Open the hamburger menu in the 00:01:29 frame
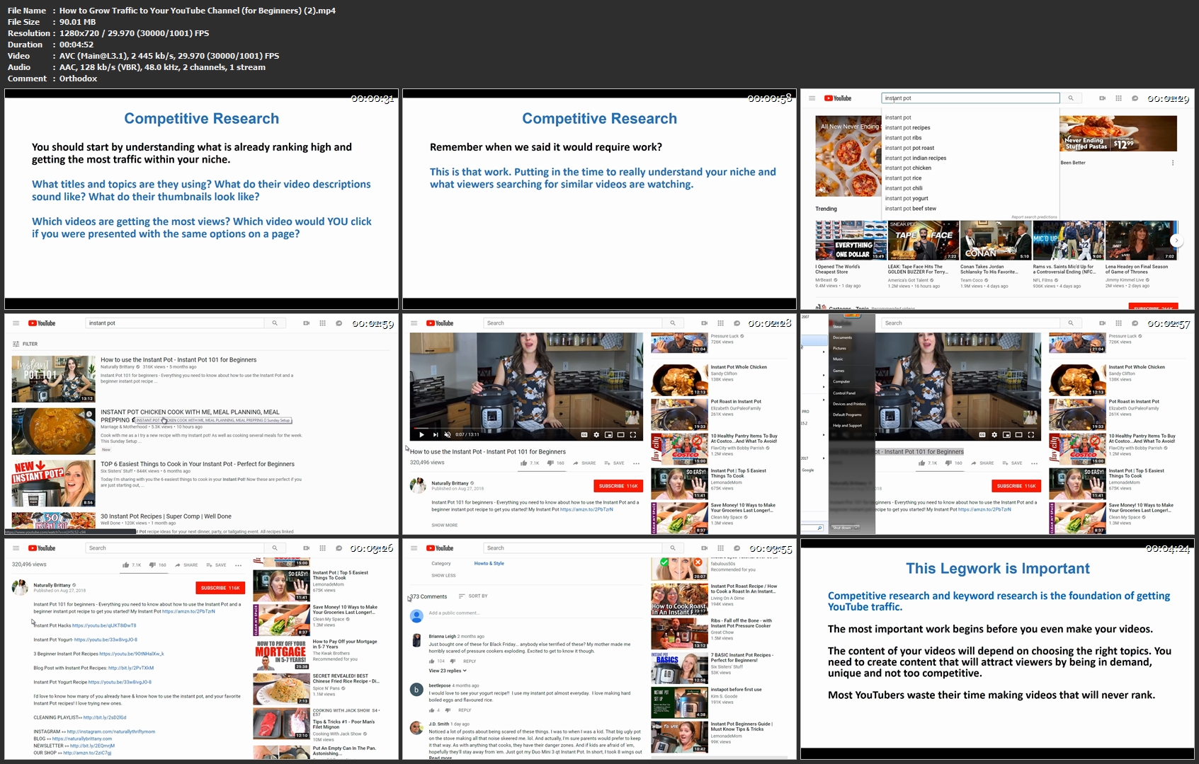 click(812, 98)
